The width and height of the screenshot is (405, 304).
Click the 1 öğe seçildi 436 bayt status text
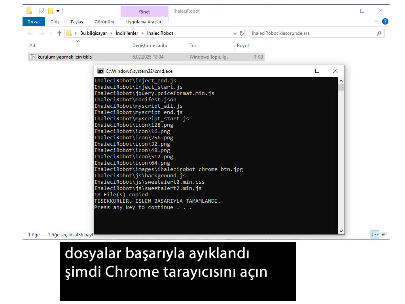70,235
